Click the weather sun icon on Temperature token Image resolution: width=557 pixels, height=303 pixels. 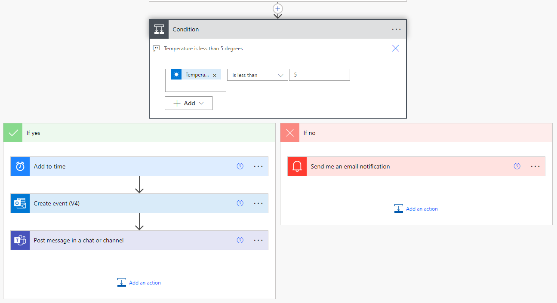pyautogui.click(x=176, y=74)
